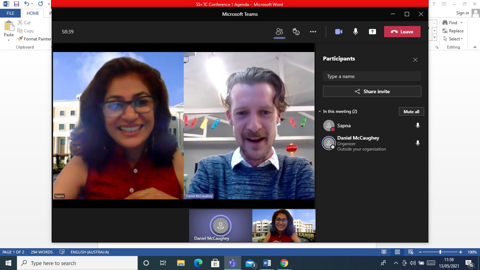The width and height of the screenshot is (480, 270).
Task: Click the zoom slider handle in Word
Action: pyautogui.click(x=440, y=252)
